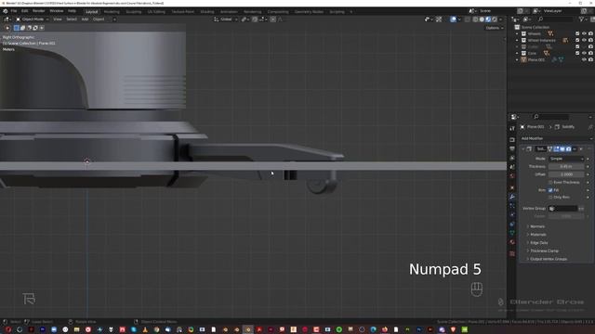Viewport: 595px width, 334px height.
Task: Toggle Show Overlays in viewport header
Action: click(x=453, y=19)
